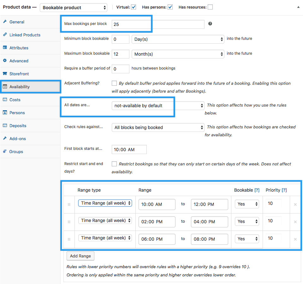The height and width of the screenshot is (284, 303).
Task: Click the gear icon for Advanced
Action: (5, 61)
